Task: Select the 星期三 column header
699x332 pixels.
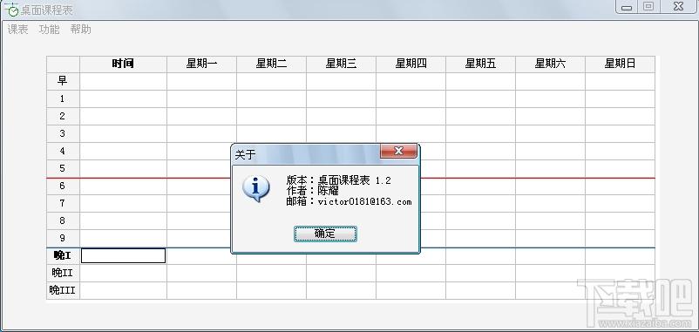Action: coord(341,64)
